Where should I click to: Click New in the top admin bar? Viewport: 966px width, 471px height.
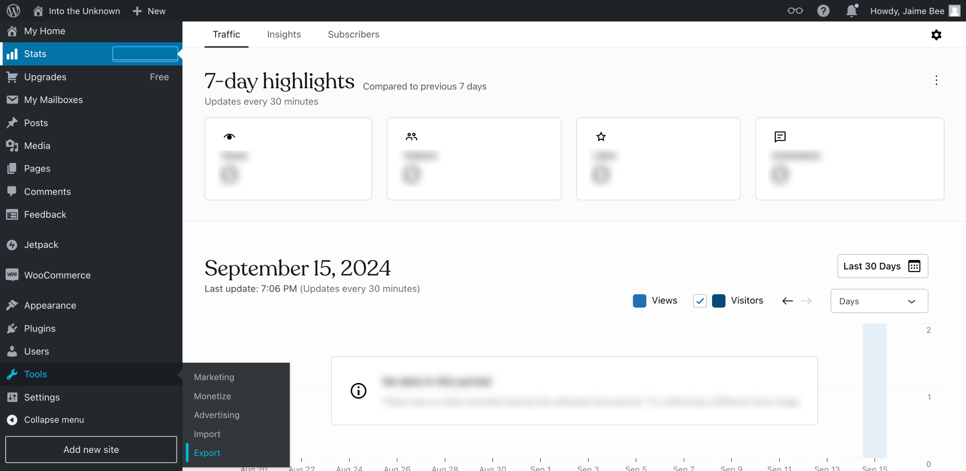point(149,11)
